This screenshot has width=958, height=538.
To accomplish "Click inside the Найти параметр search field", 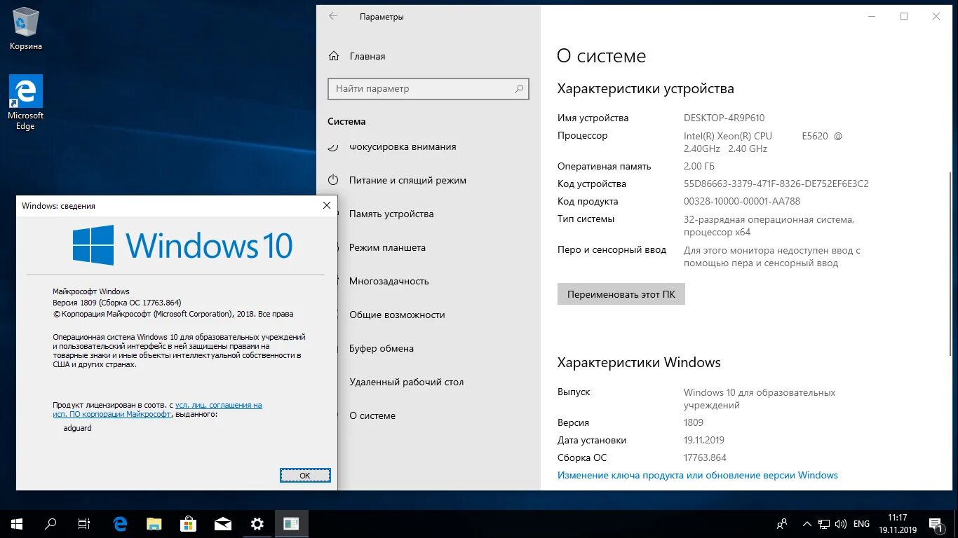I will [x=428, y=89].
